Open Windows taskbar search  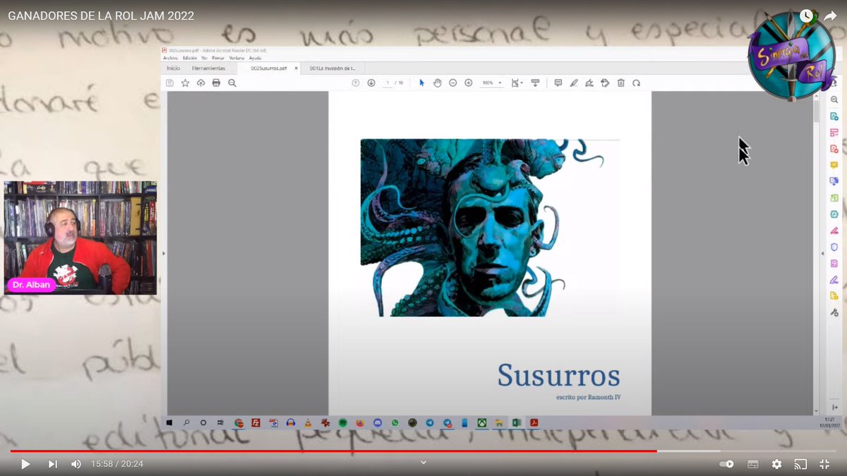186,423
